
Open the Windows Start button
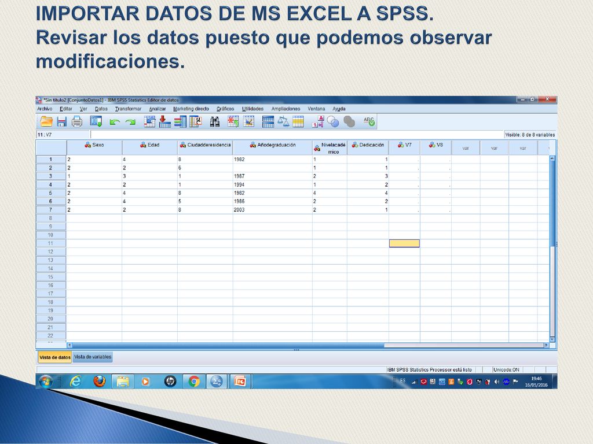(x=46, y=382)
